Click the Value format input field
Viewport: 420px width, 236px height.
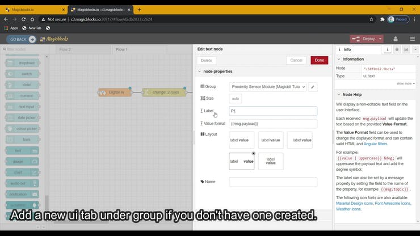[x=273, y=124]
